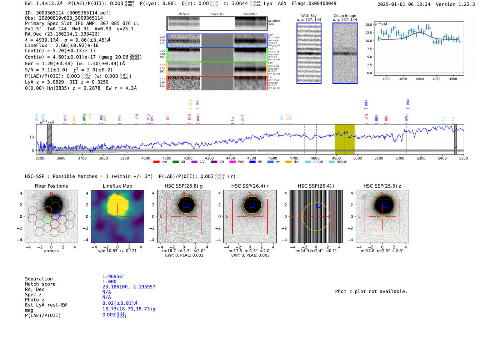The height and width of the screenshot is (340, 500).
Task: Open the With Sky image cutout
Action: point(309,53)
